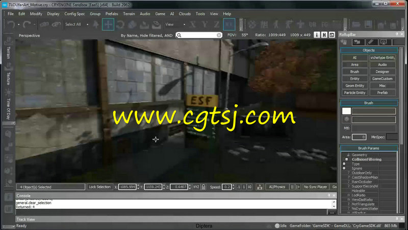Open the View coordinate system dropdown

tap(184, 25)
